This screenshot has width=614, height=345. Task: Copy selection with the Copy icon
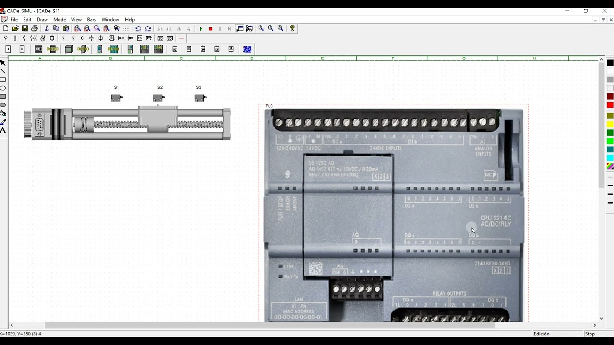point(56,29)
